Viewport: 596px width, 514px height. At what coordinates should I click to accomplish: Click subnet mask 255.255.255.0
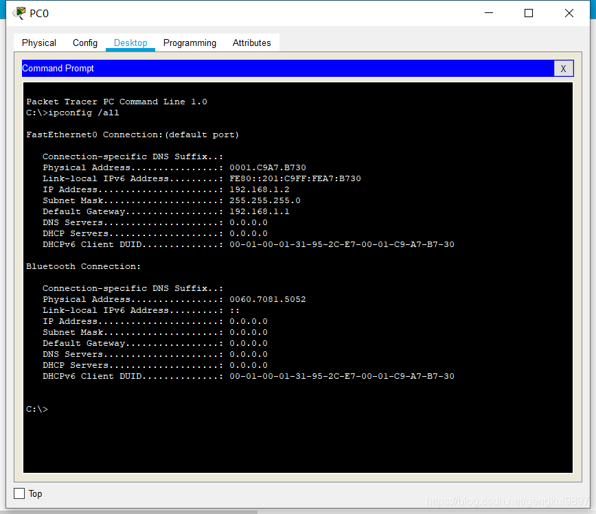tap(265, 200)
